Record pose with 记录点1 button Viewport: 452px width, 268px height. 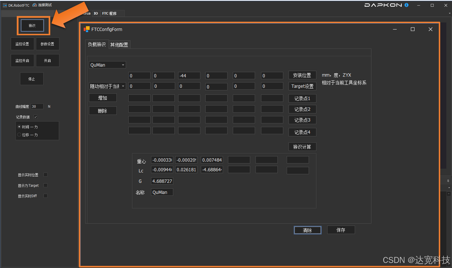302,99
